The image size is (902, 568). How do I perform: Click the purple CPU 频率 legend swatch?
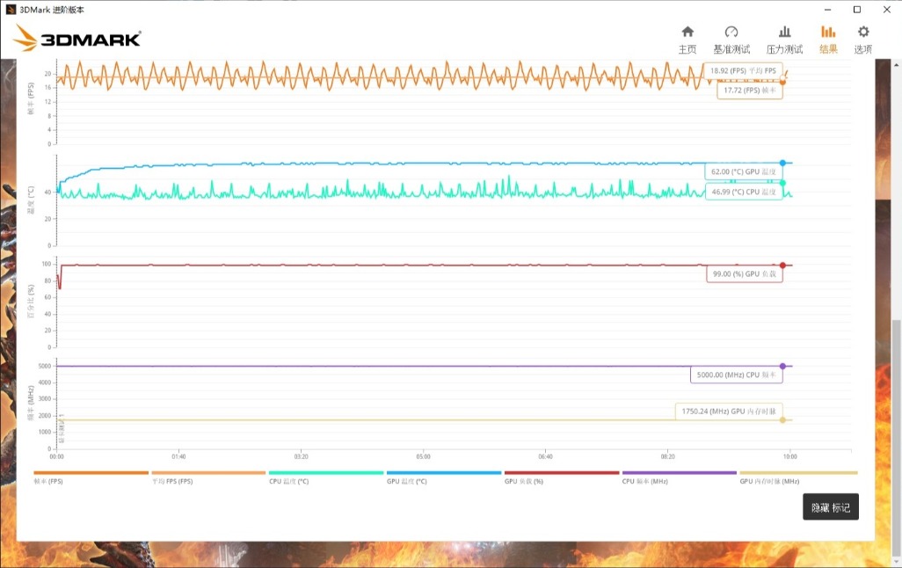[680, 473]
